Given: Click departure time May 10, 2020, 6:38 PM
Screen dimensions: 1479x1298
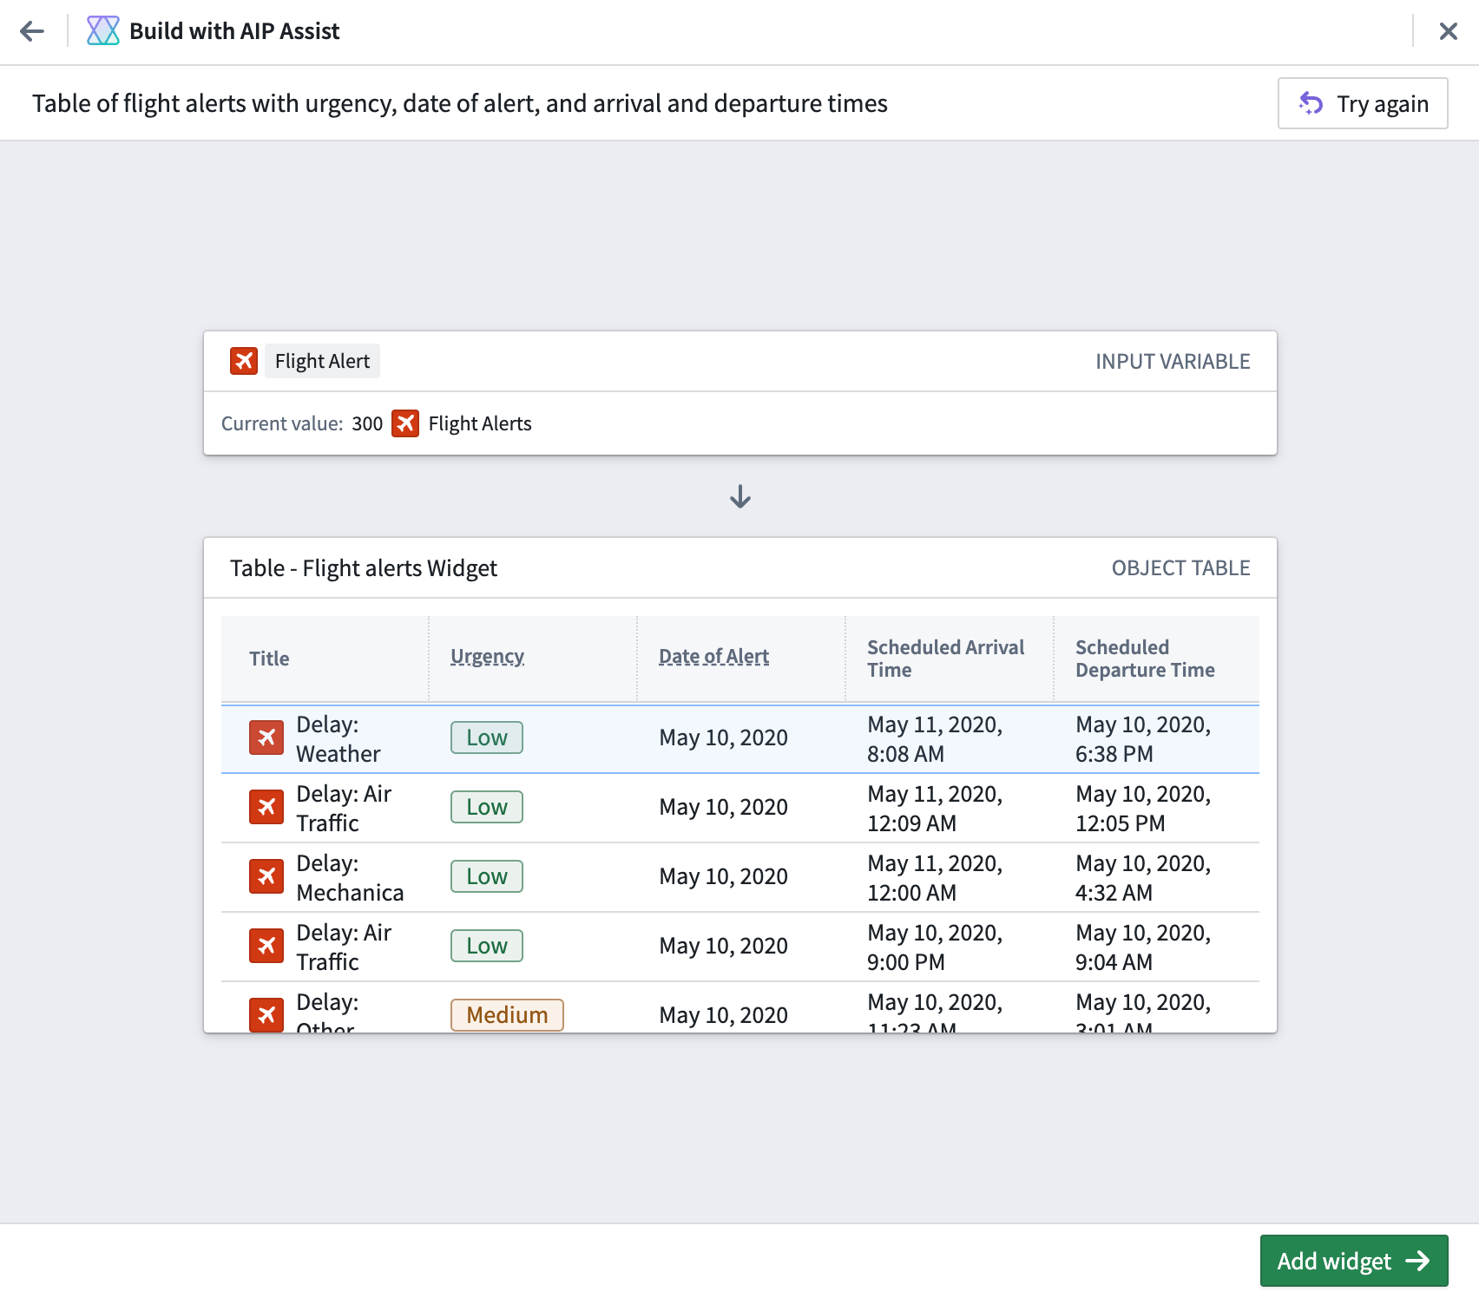Looking at the screenshot, I should pyautogui.click(x=1143, y=738).
